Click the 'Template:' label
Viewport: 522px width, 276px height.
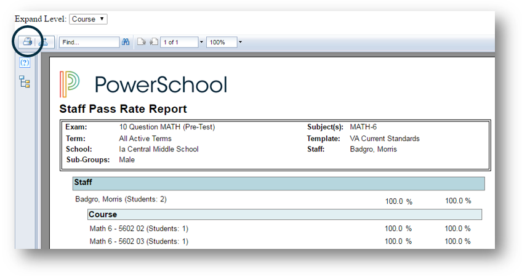click(x=324, y=139)
